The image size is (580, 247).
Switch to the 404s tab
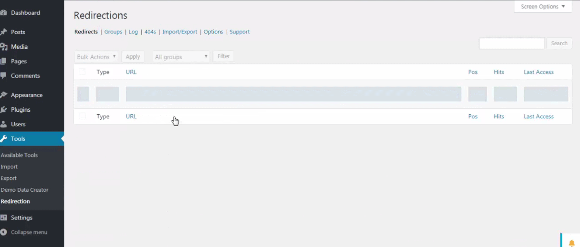tap(150, 32)
